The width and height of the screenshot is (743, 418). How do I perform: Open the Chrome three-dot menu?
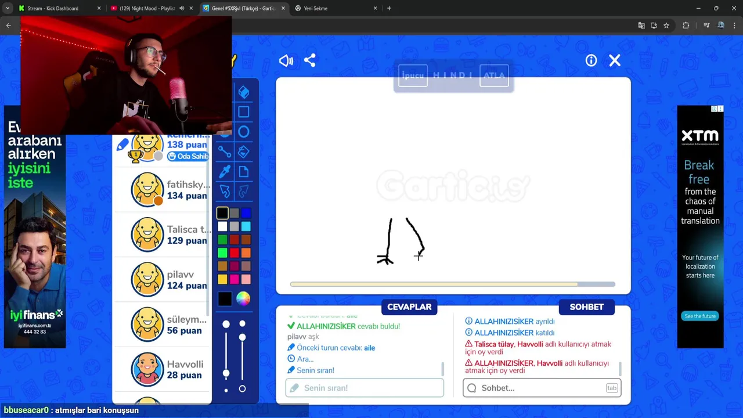[734, 26]
